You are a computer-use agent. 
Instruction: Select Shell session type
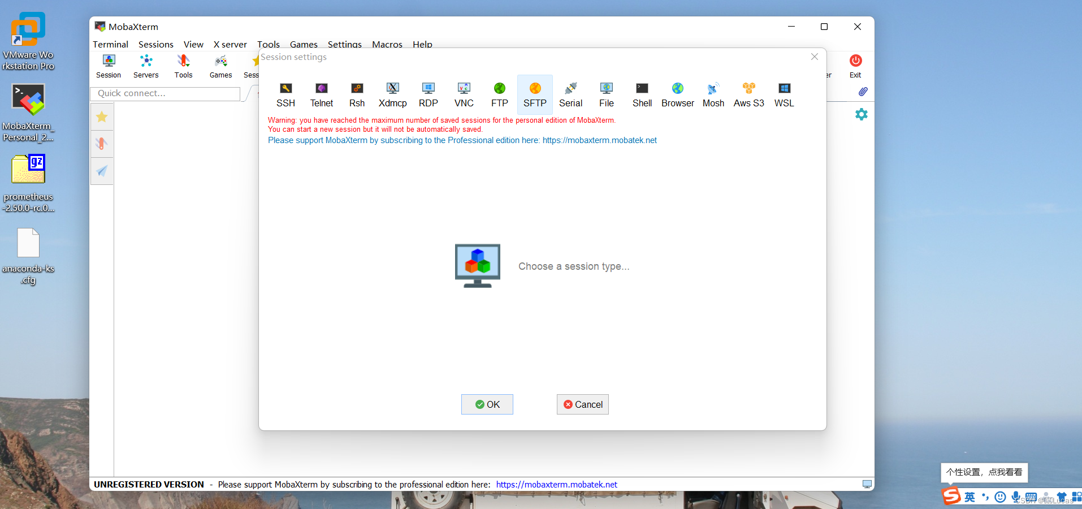(642, 94)
